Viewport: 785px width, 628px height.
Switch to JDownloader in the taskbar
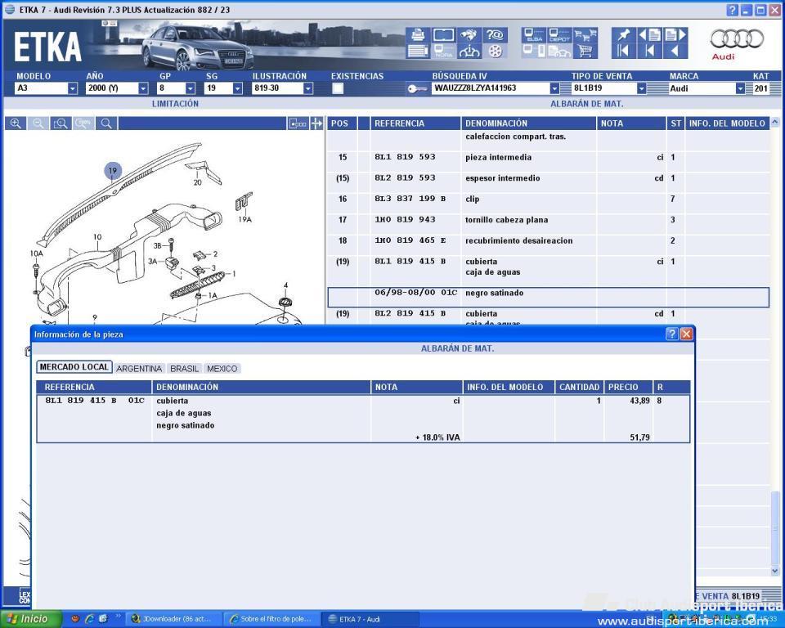173,619
